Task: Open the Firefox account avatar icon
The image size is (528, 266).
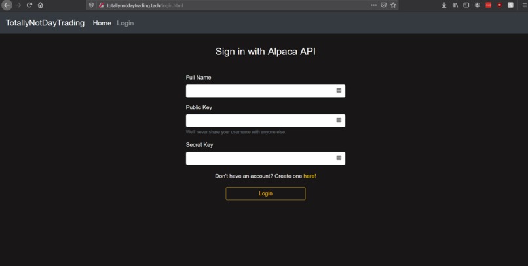Action: (477, 5)
